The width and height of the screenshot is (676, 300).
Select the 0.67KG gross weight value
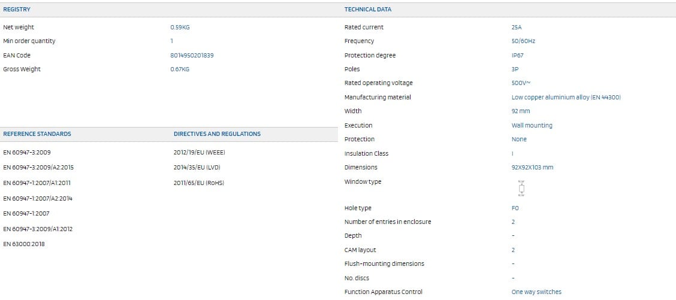click(180, 69)
